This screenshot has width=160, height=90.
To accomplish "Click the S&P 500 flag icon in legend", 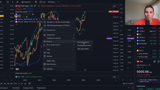I will 16,6.
